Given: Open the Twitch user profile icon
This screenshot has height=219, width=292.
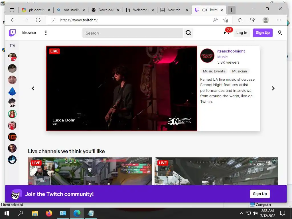Looking at the screenshot, I should coord(279,33).
